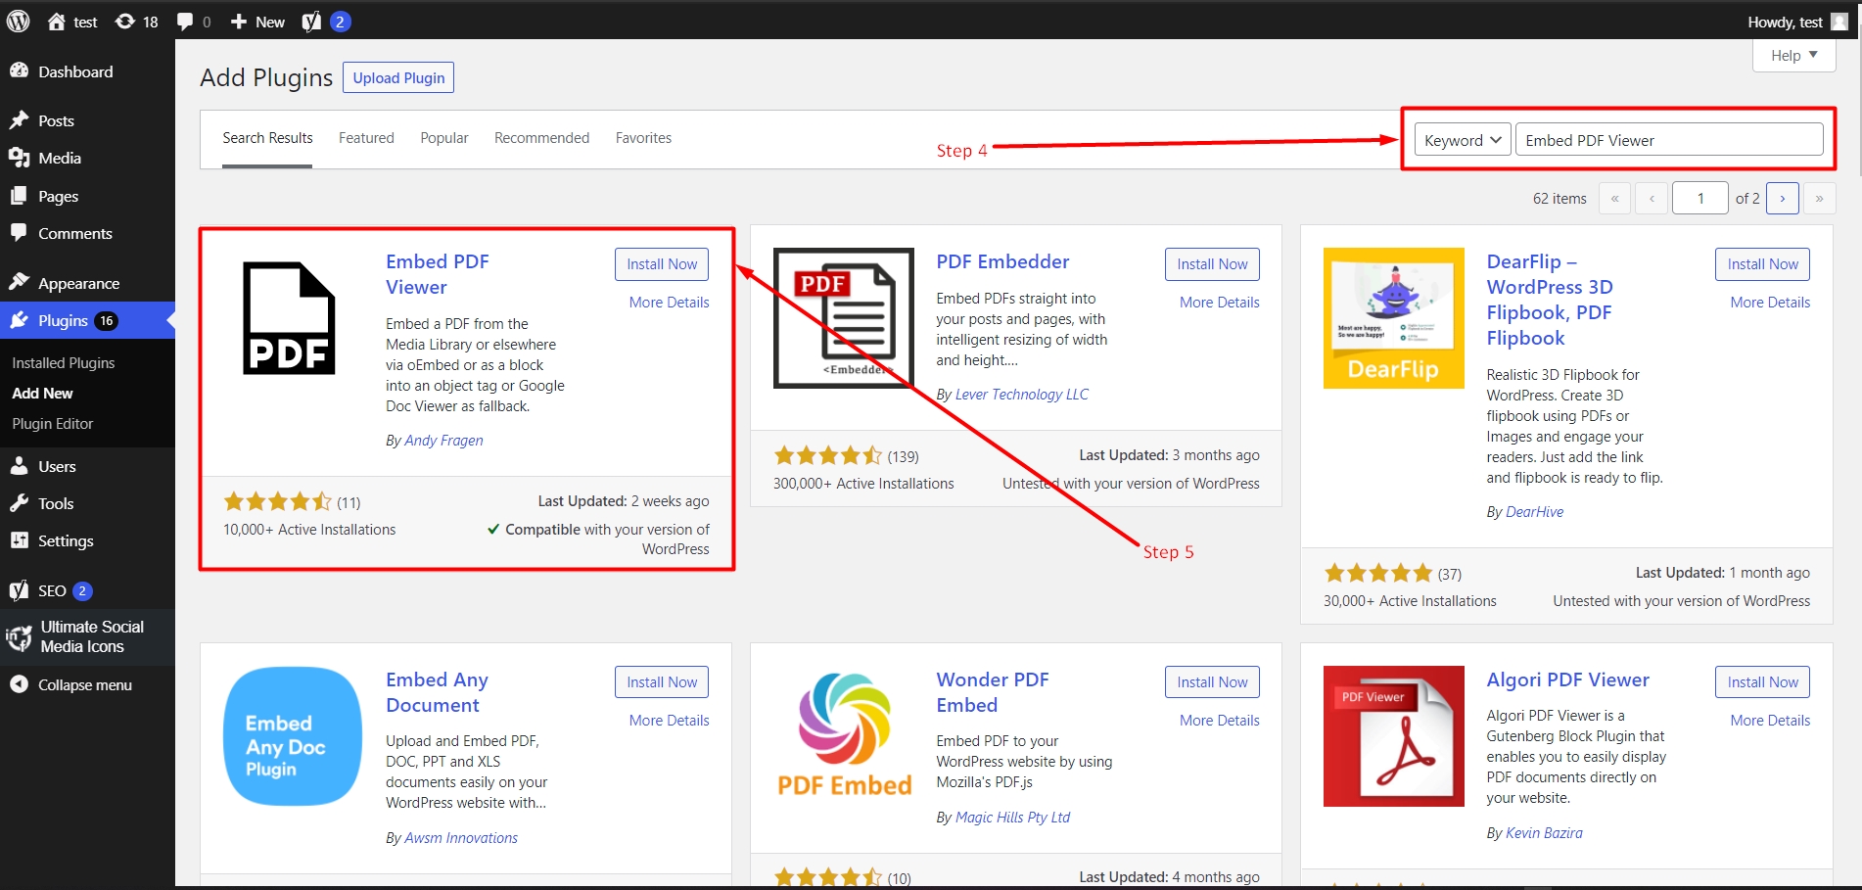
Task: Open Settings in the sidebar
Action: click(66, 540)
